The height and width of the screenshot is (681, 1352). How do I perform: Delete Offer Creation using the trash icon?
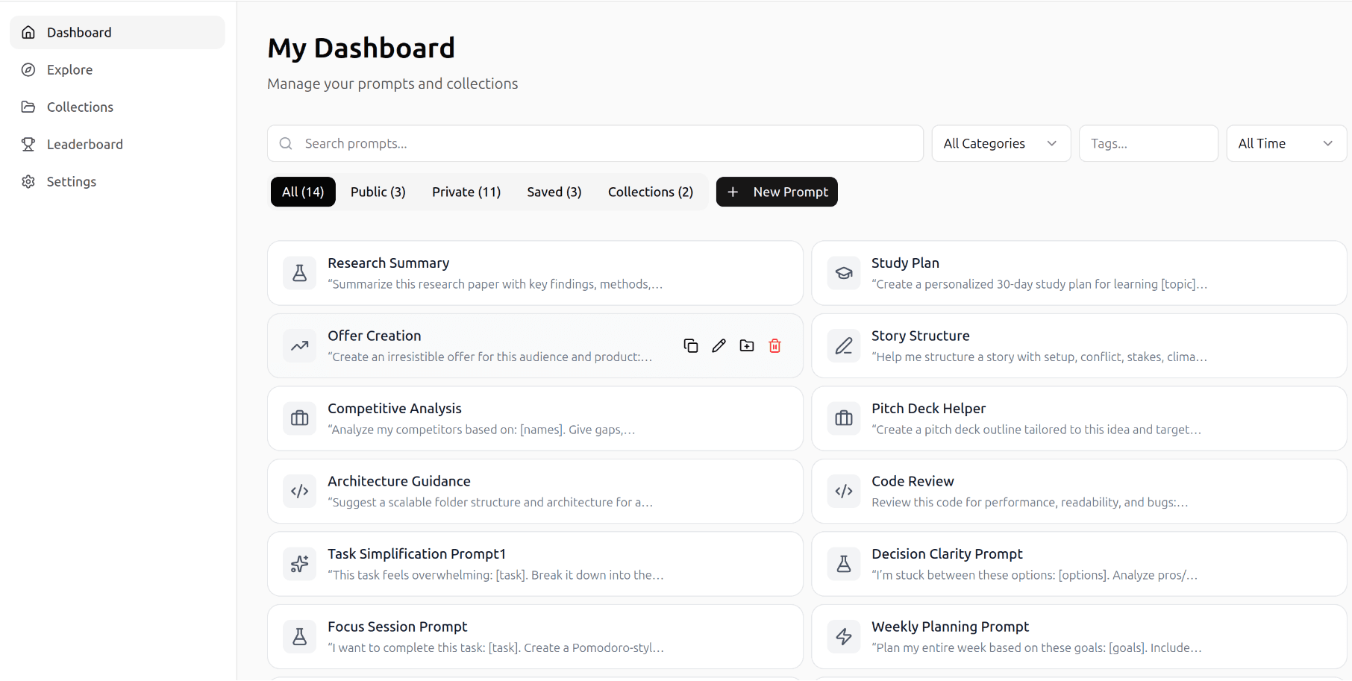[x=775, y=345]
